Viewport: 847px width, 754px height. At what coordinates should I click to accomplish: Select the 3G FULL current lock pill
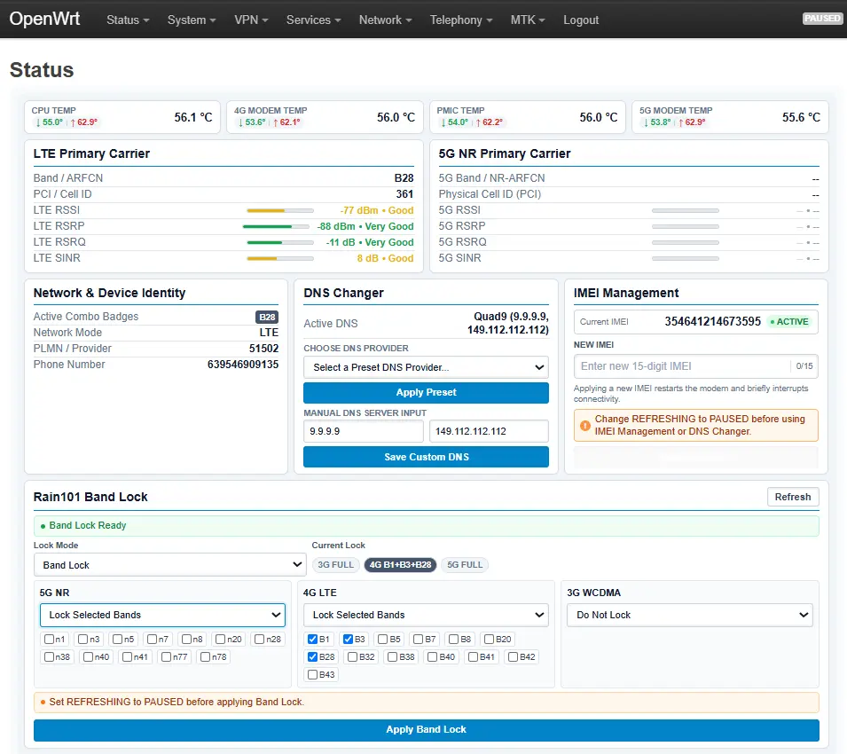pos(335,565)
